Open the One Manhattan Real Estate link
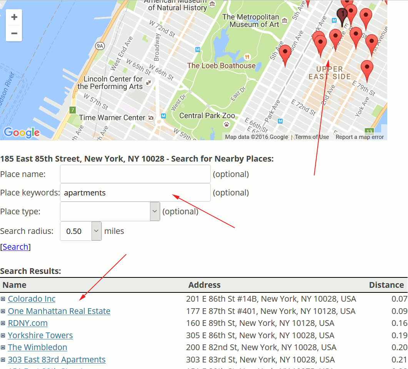408x369 pixels. [x=59, y=311]
